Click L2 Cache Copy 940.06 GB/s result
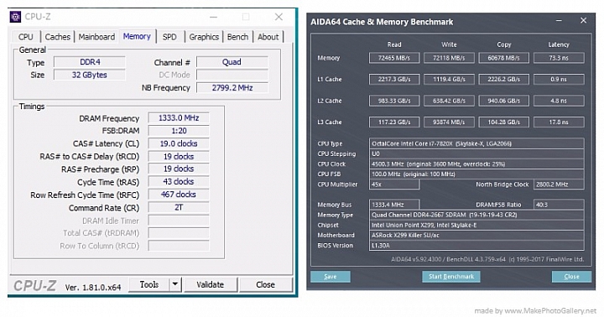This screenshot has height=317, width=604. coord(503,101)
